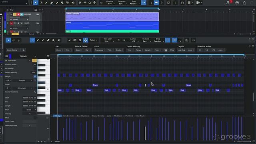This screenshot has width=256, height=144.
Task: Select the editor Arrow tool
Action: pyautogui.click(x=32, y=40)
